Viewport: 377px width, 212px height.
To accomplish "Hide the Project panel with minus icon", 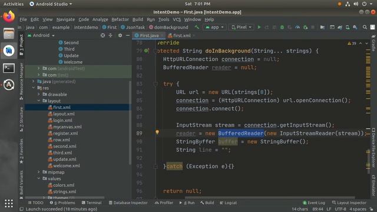I will click(x=128, y=35).
